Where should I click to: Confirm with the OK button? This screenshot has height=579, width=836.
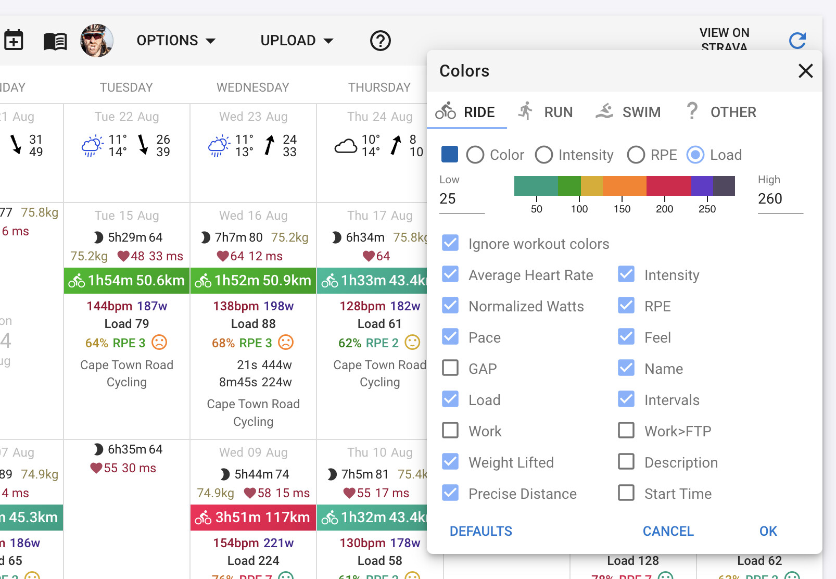pos(768,531)
